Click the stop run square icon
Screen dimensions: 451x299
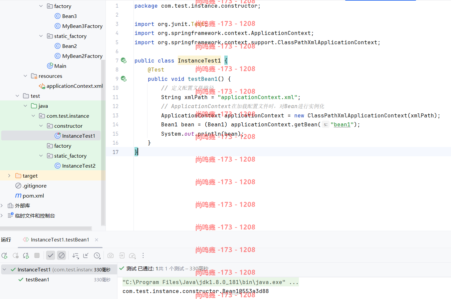pyautogui.click(x=37, y=255)
